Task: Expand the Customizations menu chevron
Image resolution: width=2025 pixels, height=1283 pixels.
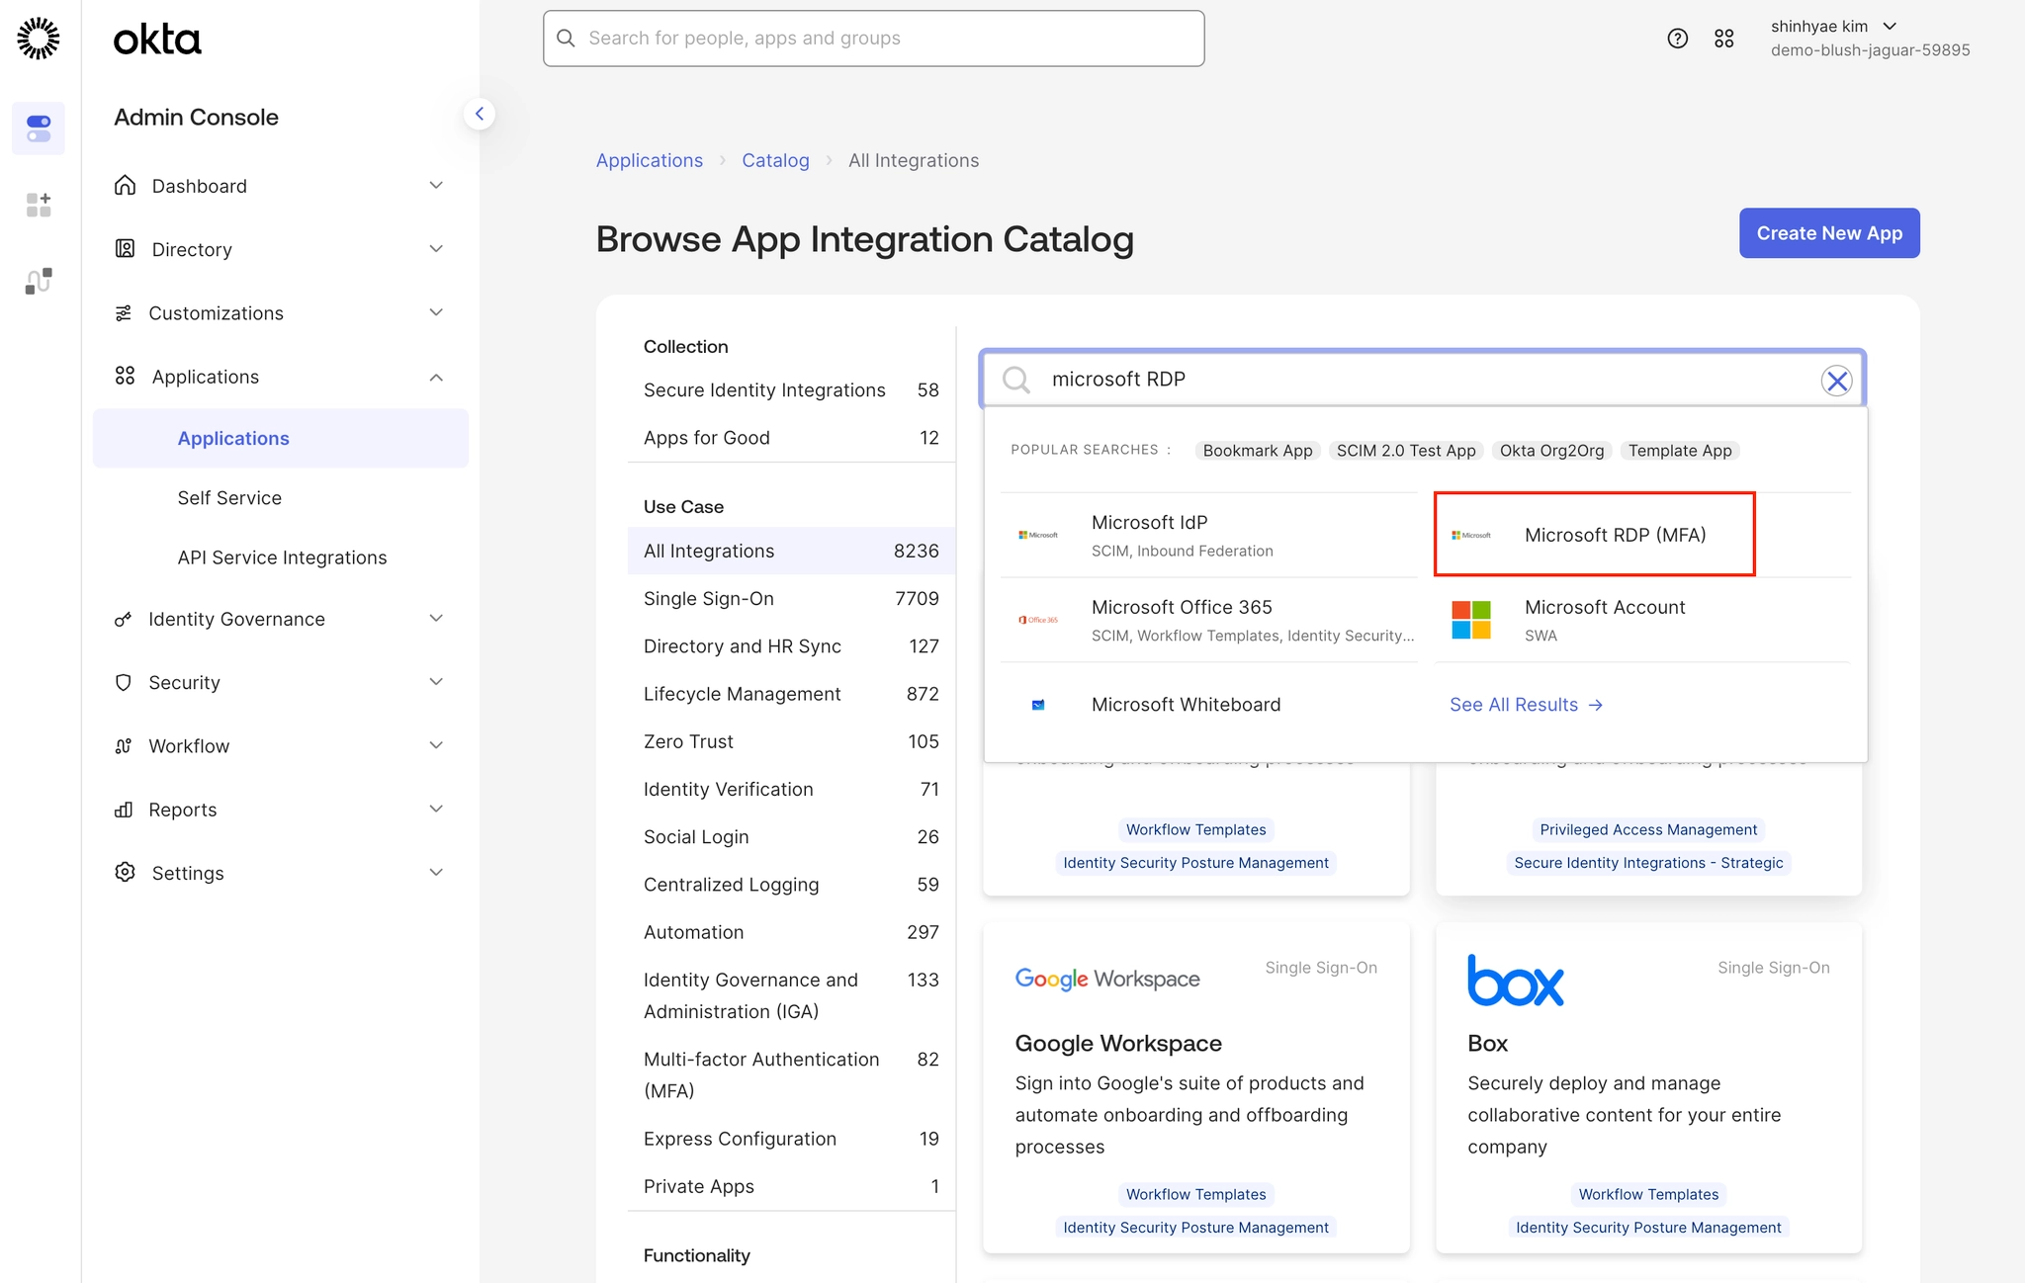Action: (436, 312)
